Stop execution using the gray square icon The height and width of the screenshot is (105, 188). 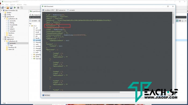[x=18, y=8]
